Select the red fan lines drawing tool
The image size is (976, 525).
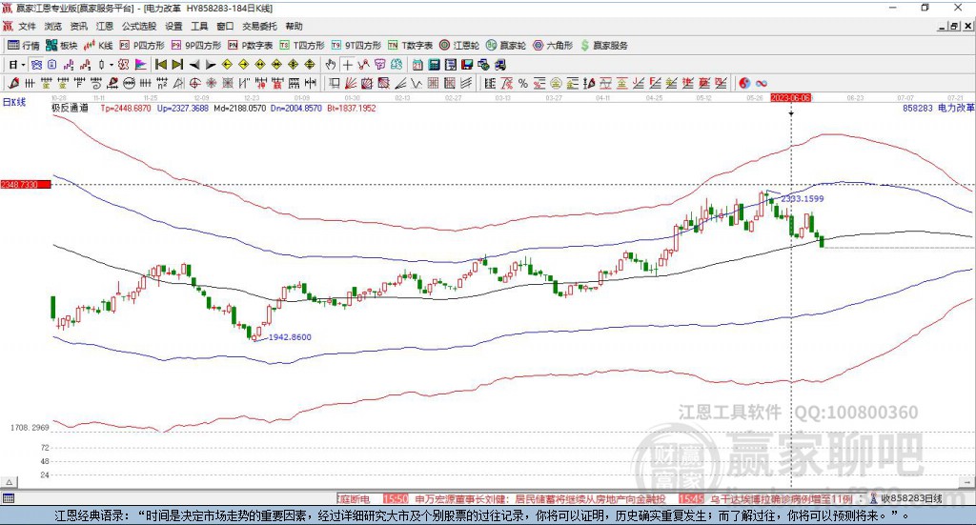351,83
